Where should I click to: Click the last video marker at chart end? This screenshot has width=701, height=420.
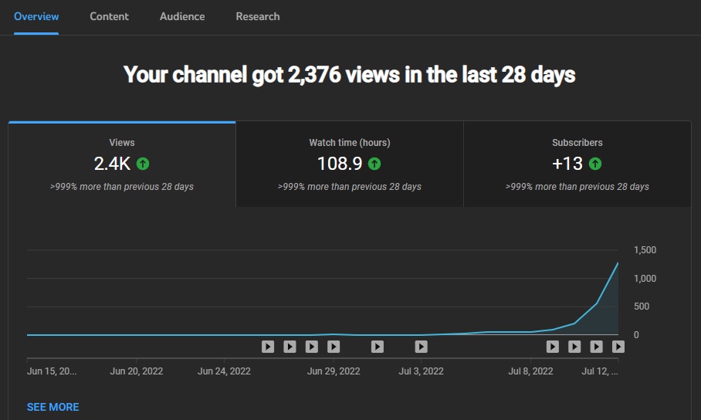click(x=618, y=347)
